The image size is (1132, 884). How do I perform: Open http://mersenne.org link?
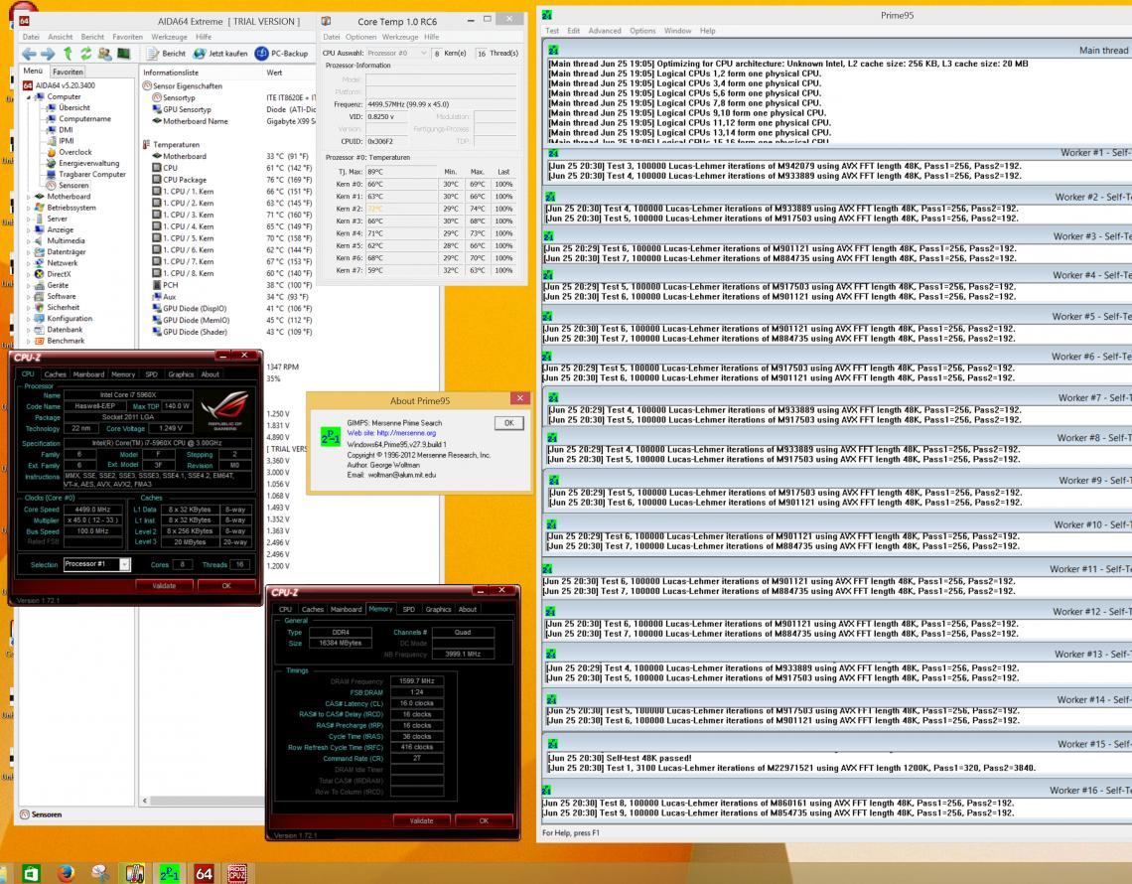tap(406, 433)
